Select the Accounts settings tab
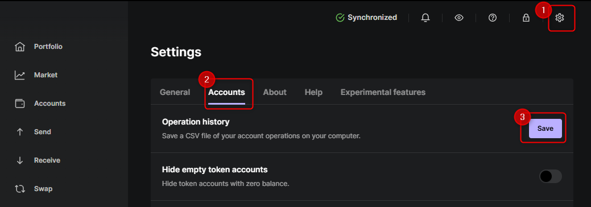591x207 pixels. (226, 92)
